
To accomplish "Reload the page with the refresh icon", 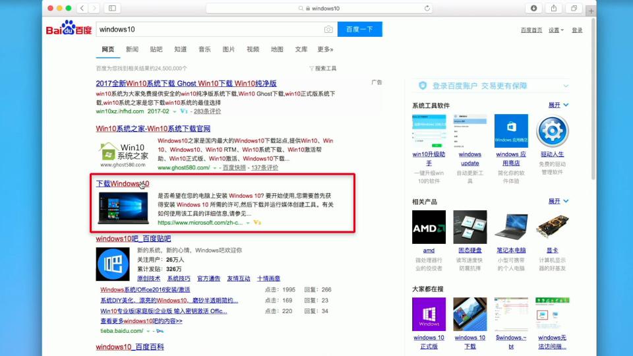I will tap(427, 8).
